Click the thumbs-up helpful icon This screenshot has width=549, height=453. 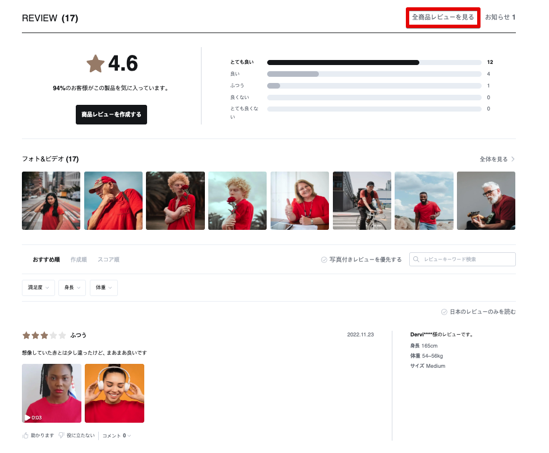pos(25,436)
